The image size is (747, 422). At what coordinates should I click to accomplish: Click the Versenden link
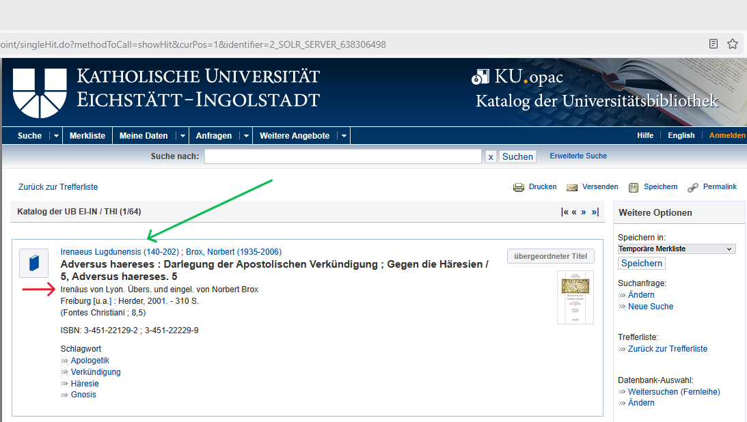click(x=600, y=186)
